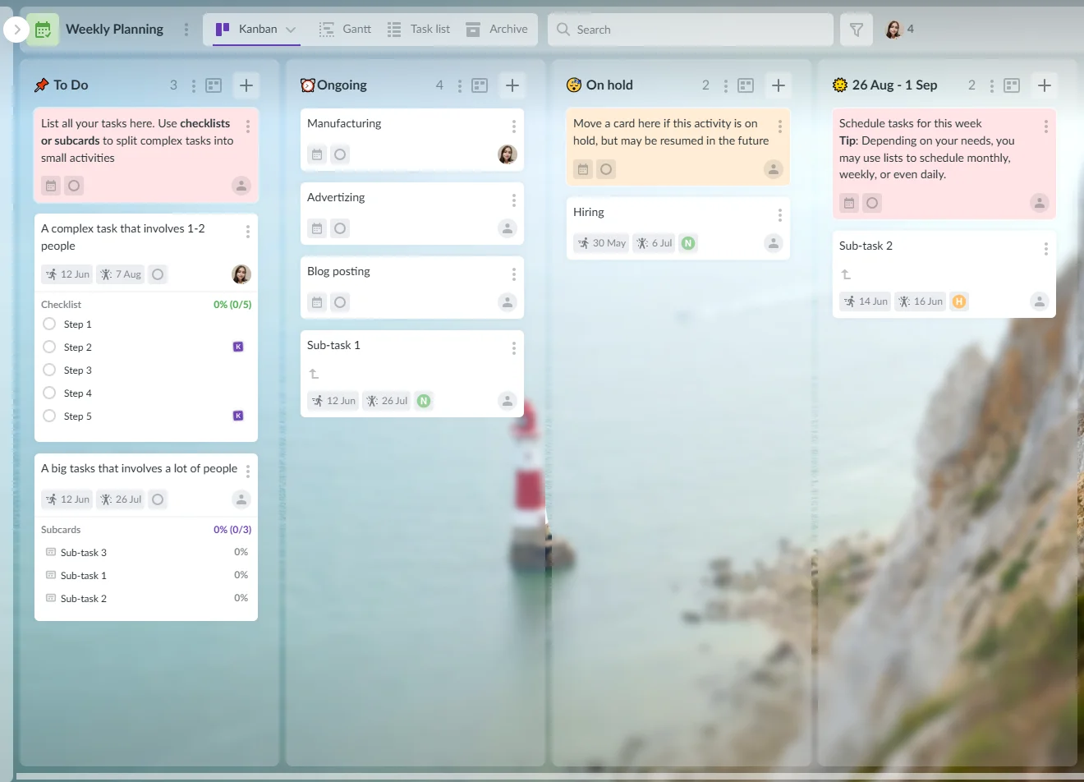Mark the Advertizing card as complete

coord(340,228)
